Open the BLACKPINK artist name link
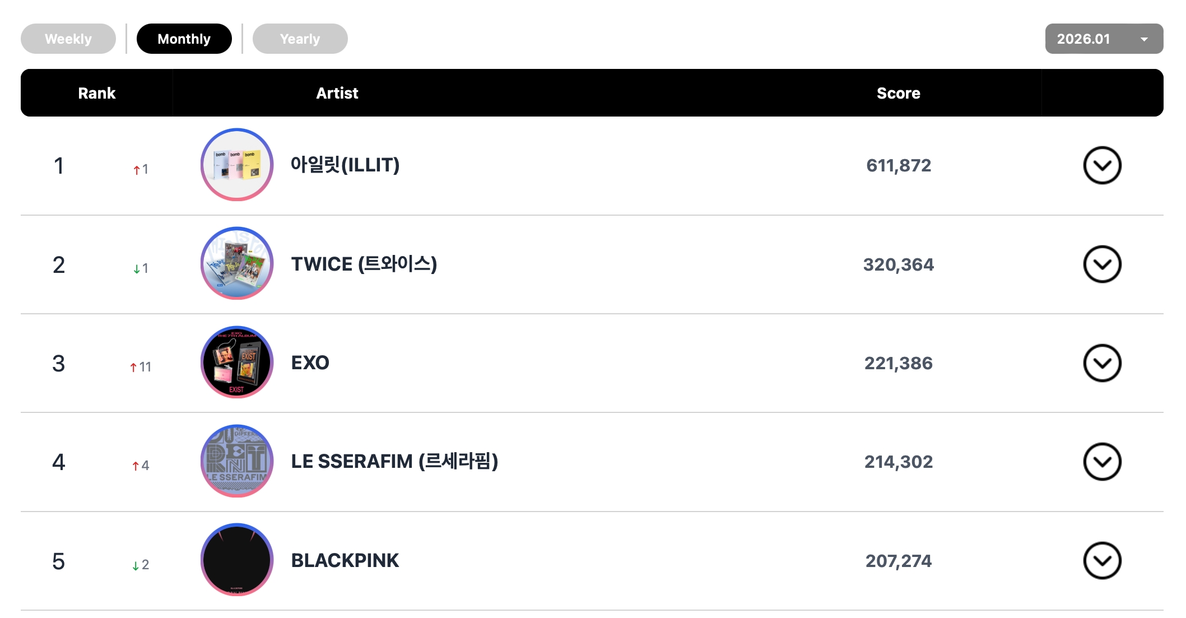This screenshot has width=1186, height=618. (345, 560)
